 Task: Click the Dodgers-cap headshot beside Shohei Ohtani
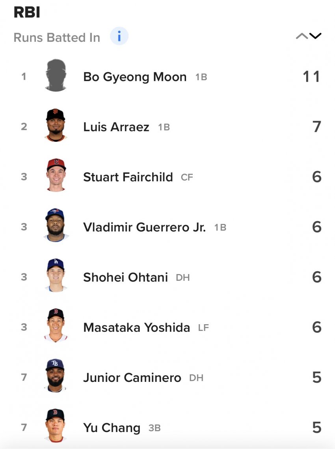(56, 276)
